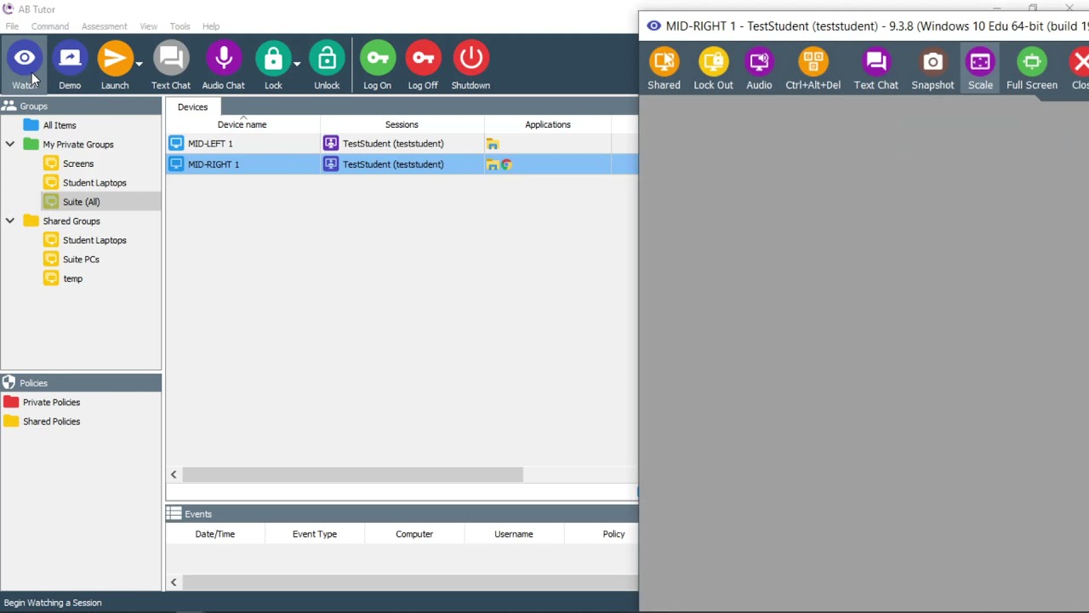
Task: Click Audio in viewer toolbar
Action: tap(759, 69)
